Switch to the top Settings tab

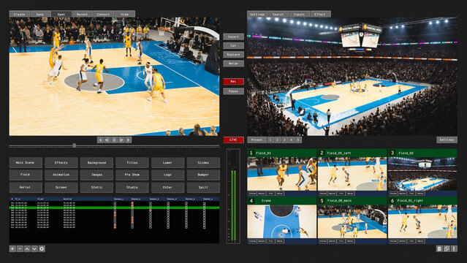point(257,14)
